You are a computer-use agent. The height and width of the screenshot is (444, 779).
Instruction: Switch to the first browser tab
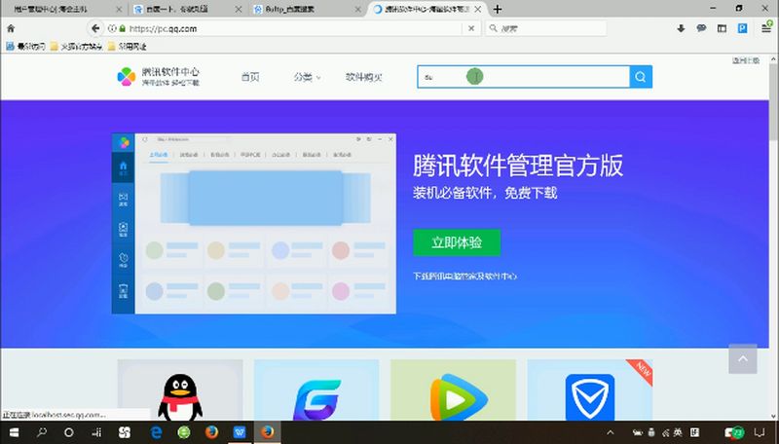point(63,9)
